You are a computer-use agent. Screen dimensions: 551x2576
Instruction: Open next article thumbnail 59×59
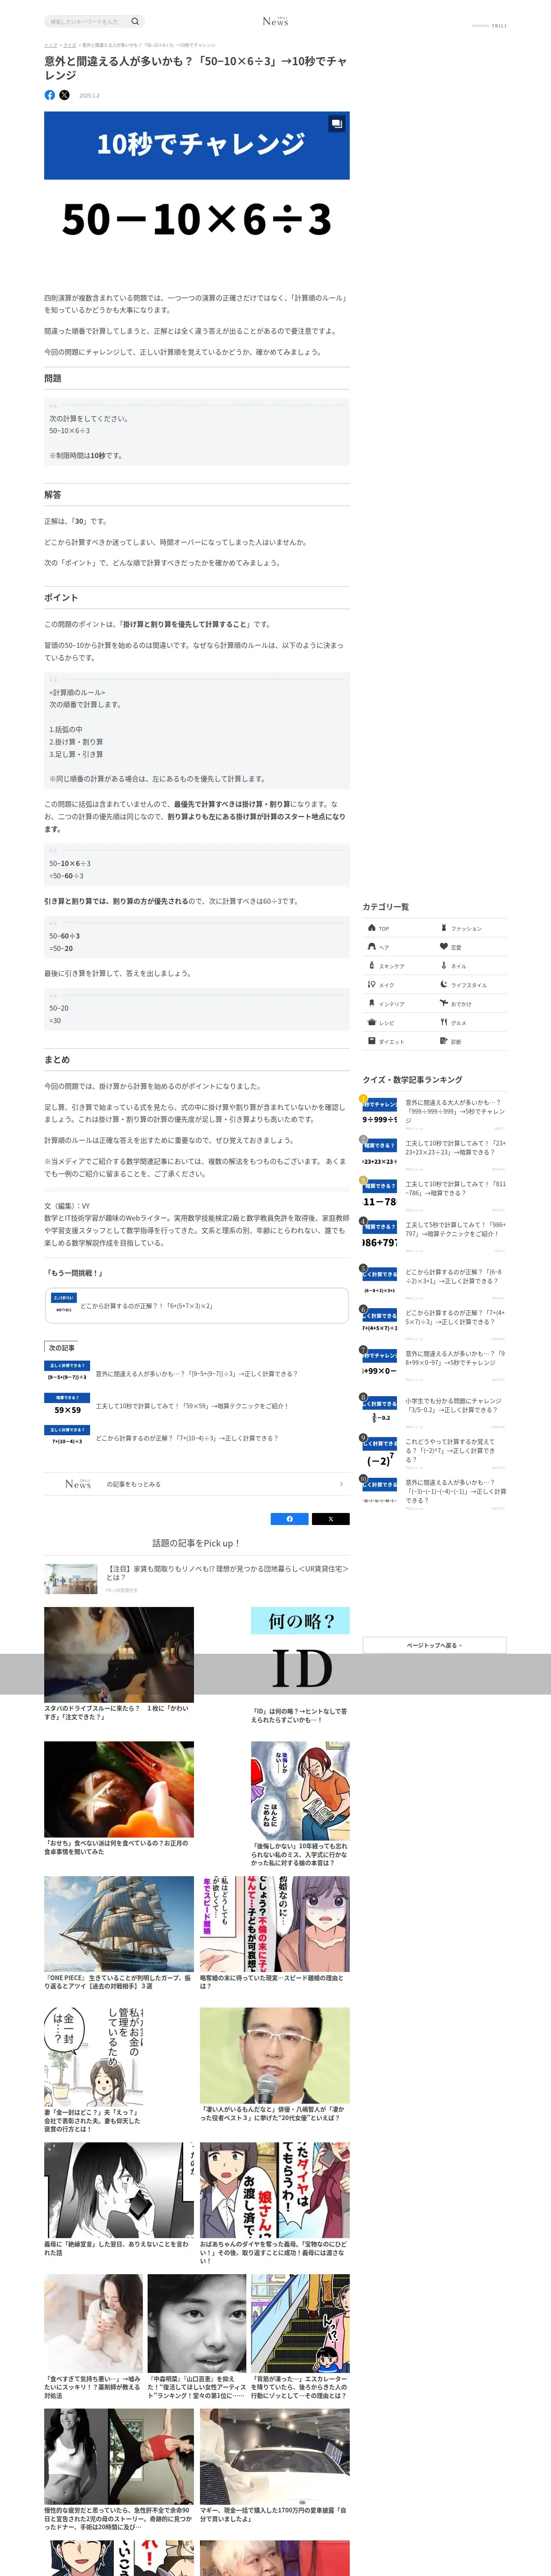tap(68, 1405)
